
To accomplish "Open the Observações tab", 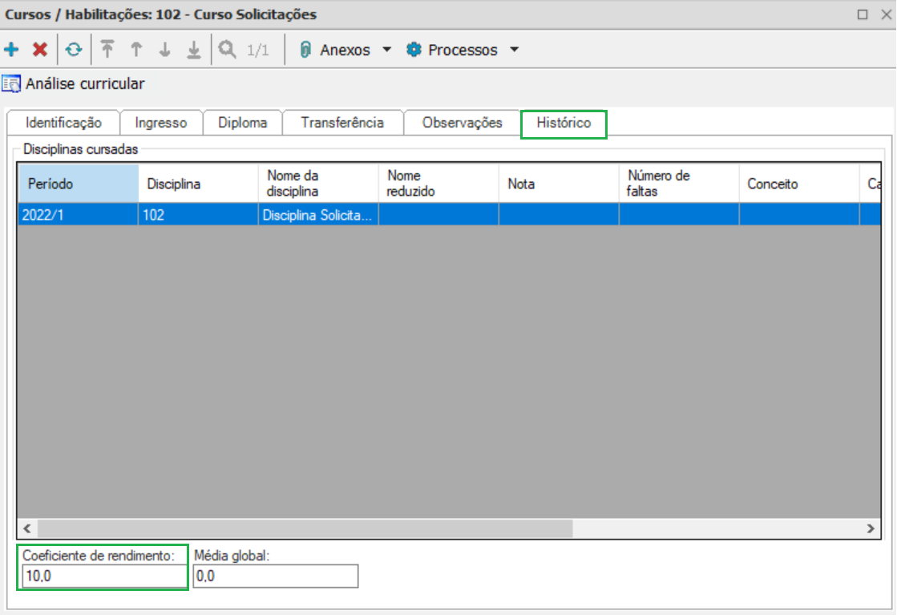I will click(462, 123).
